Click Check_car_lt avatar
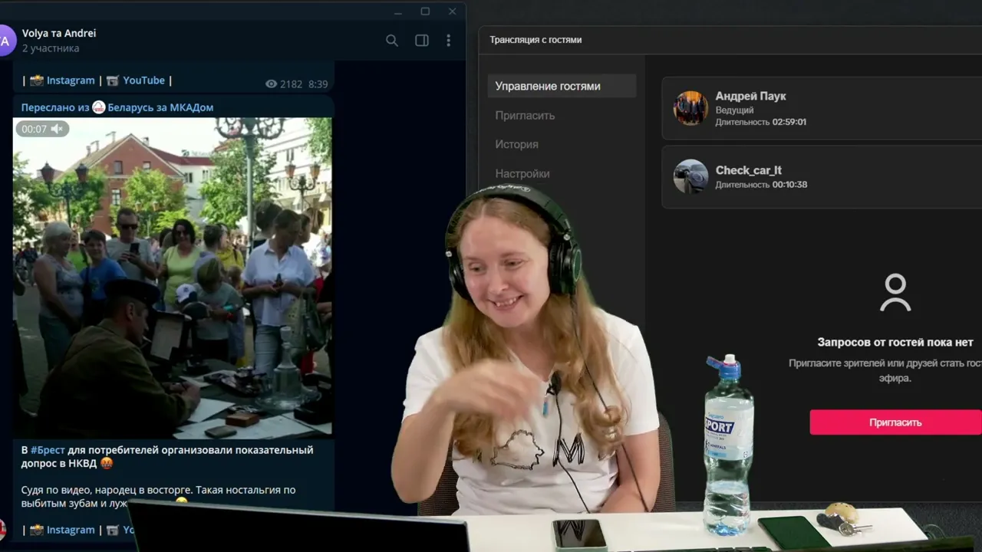Screen dimensions: 982x552 click(x=690, y=176)
